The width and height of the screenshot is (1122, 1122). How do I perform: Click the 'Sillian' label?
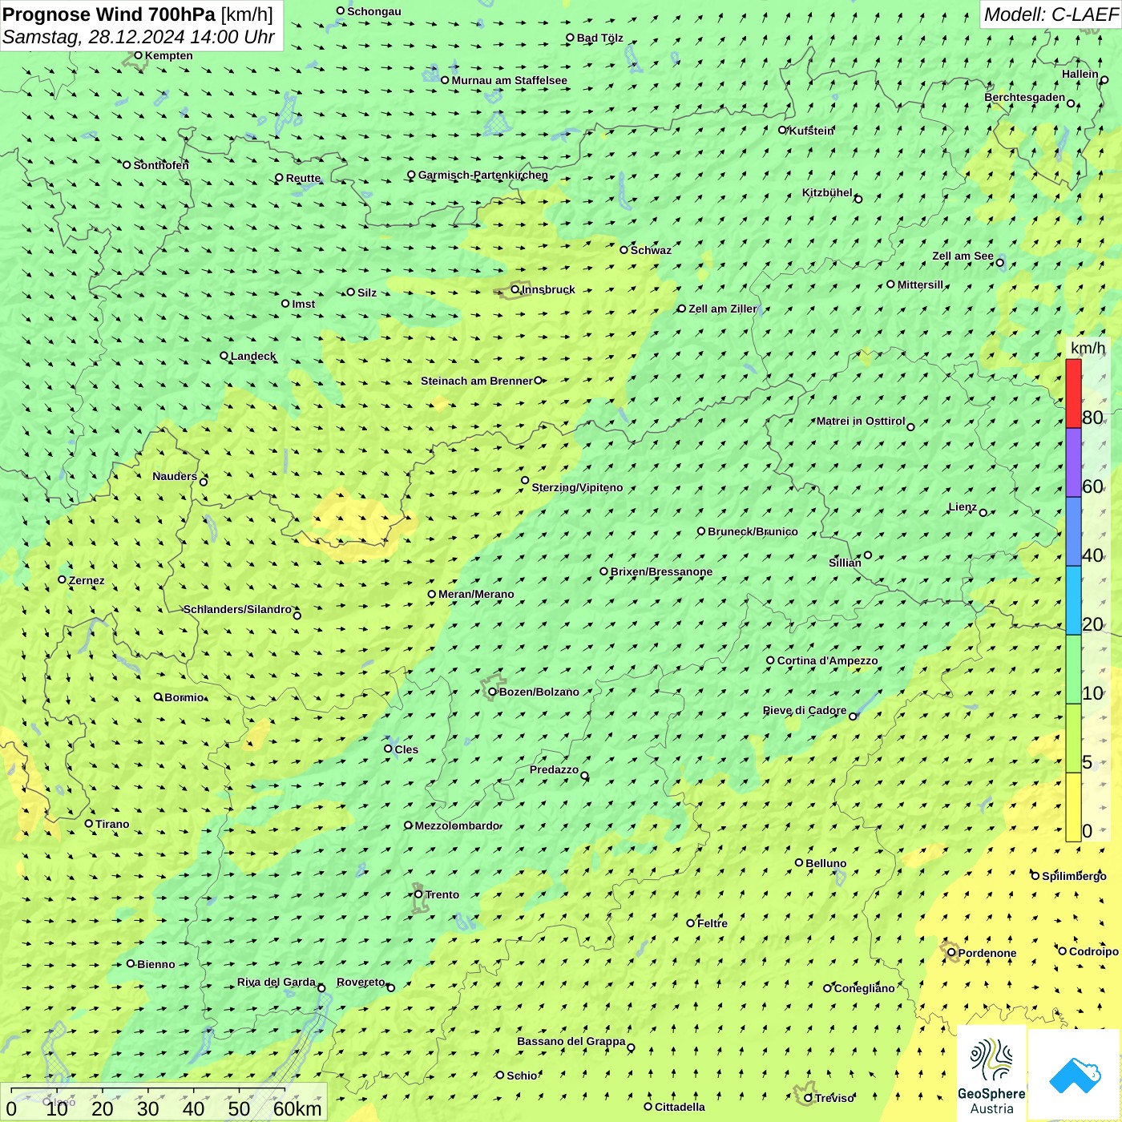point(845,563)
